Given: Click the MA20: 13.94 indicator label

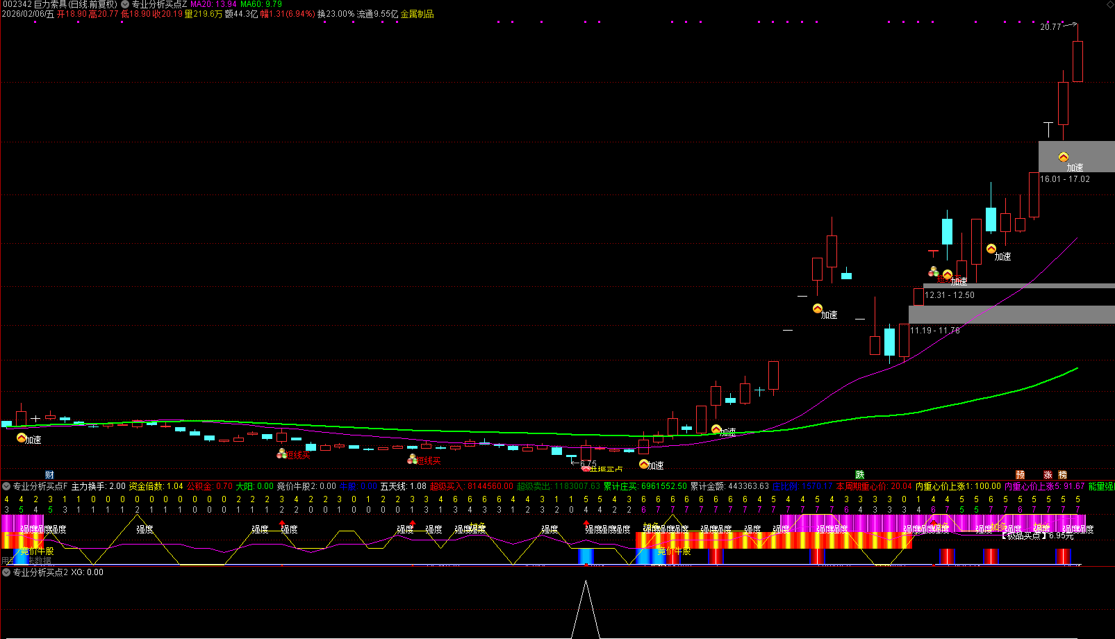Looking at the screenshot, I should coord(214,4).
